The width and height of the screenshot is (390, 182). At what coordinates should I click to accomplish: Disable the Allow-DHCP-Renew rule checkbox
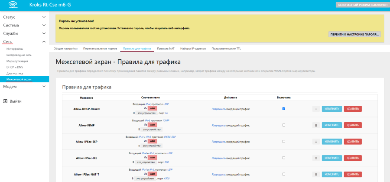(284, 109)
